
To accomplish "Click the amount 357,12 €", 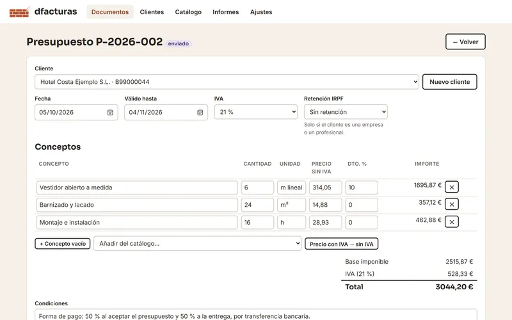I will click(430, 202).
